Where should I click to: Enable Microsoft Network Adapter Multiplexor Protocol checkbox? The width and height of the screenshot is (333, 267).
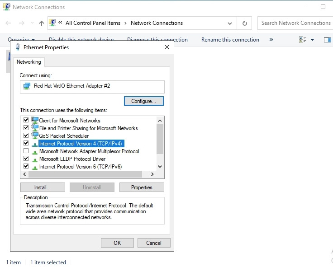[x=26, y=151]
